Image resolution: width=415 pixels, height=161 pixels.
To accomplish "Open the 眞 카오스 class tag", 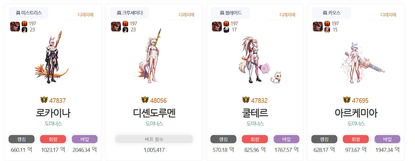I will point(331,13).
